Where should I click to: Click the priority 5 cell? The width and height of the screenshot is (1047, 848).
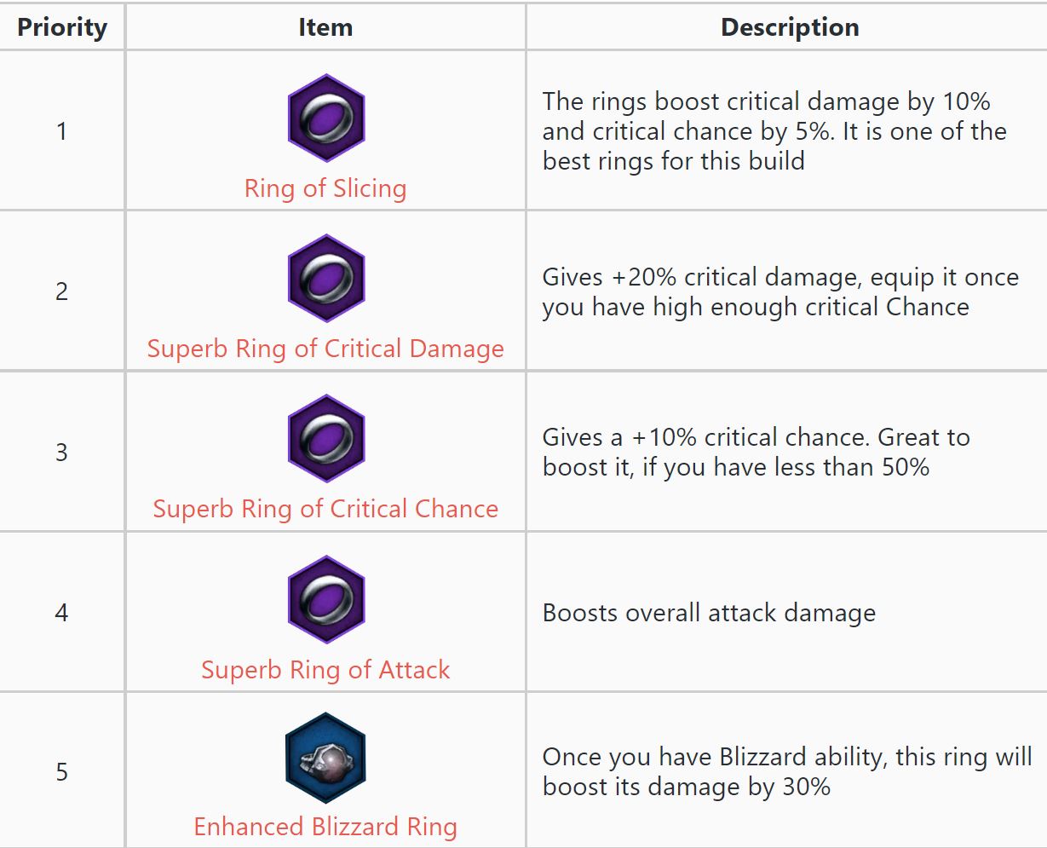pyautogui.click(x=61, y=772)
